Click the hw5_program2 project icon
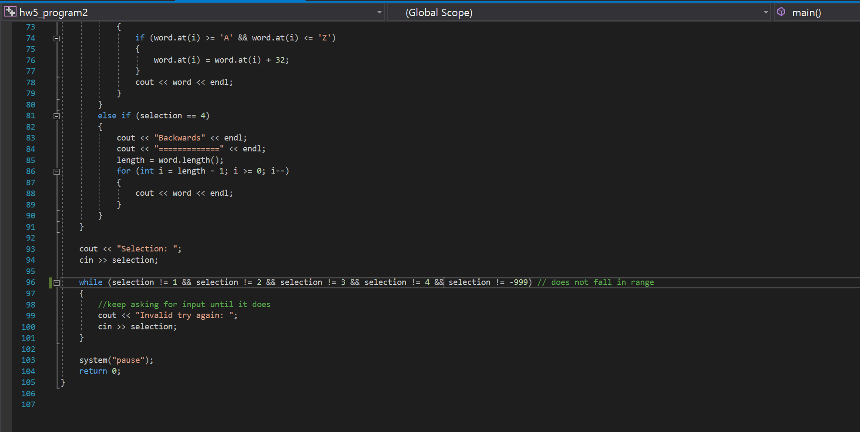The image size is (860, 432). 10,12
